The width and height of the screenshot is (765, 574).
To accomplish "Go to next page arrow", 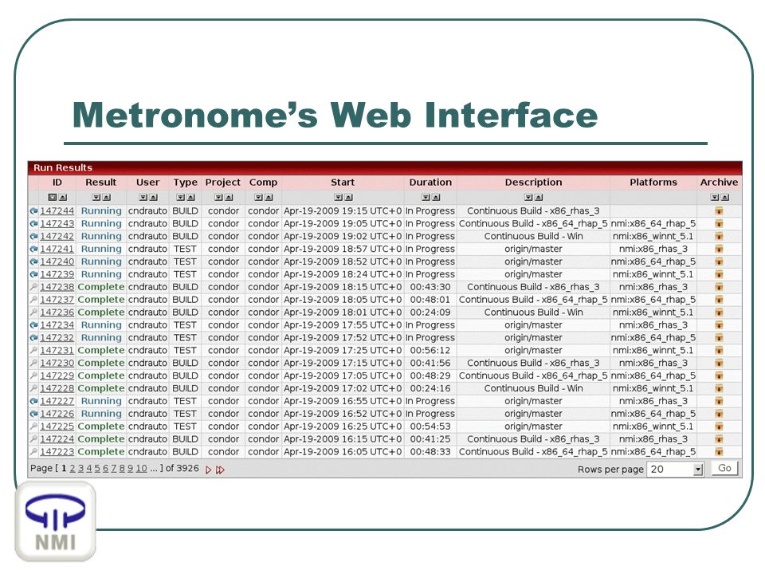I will (208, 470).
